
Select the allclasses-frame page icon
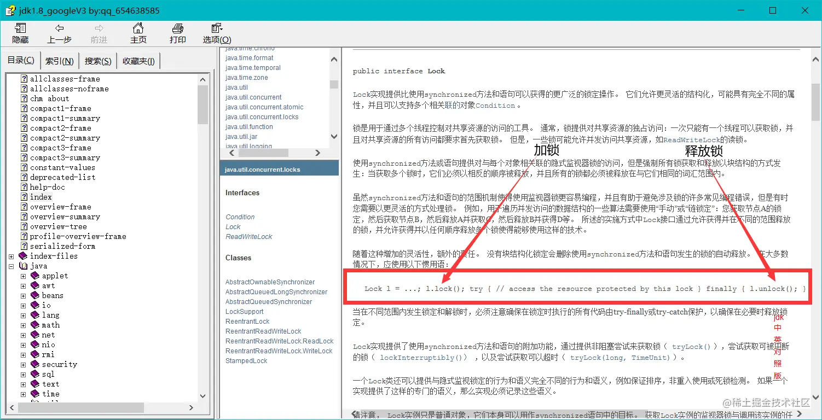pos(24,79)
